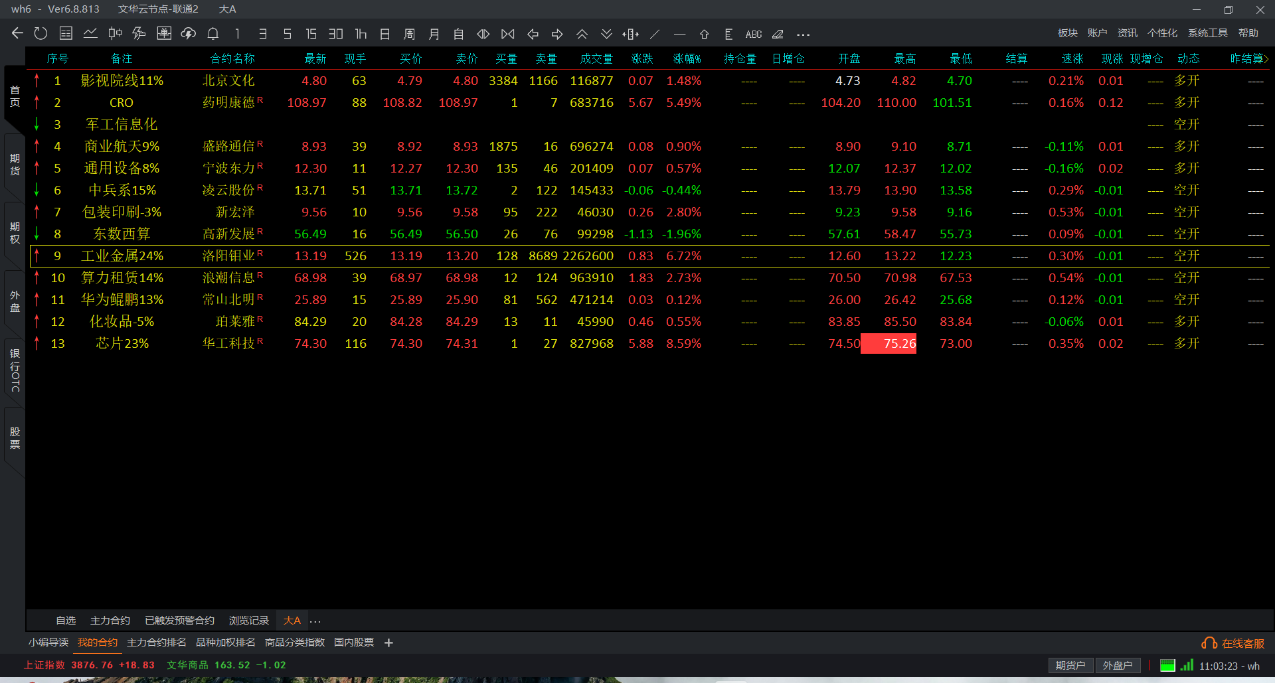
Task: Switch to the 银行OTC side tab
Action: coord(15,370)
